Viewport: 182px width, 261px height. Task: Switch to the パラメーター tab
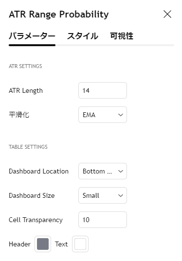coord(32,36)
